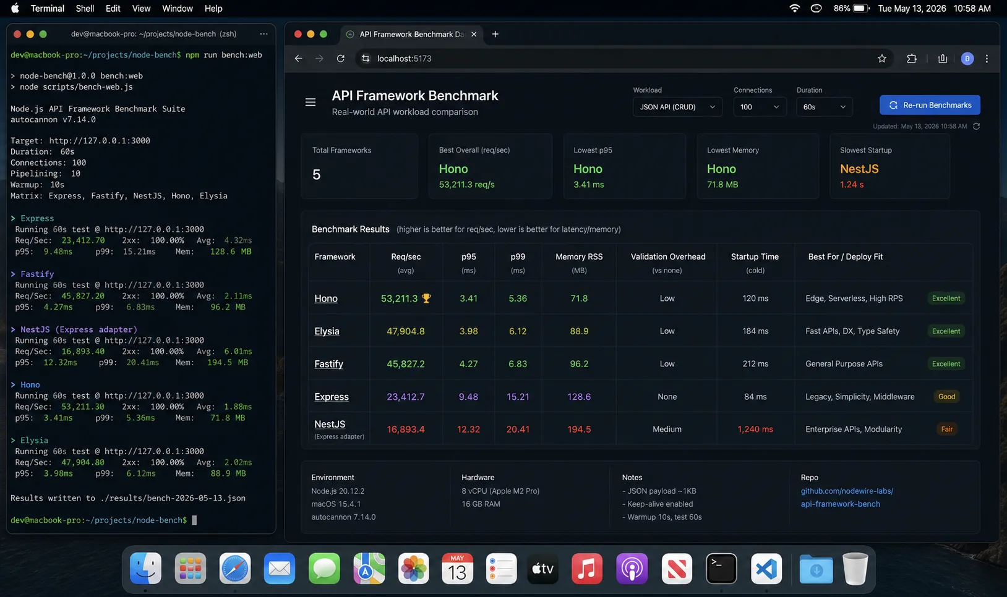The image size is (1007, 597).
Task: Open Mail from the dock
Action: (x=280, y=568)
